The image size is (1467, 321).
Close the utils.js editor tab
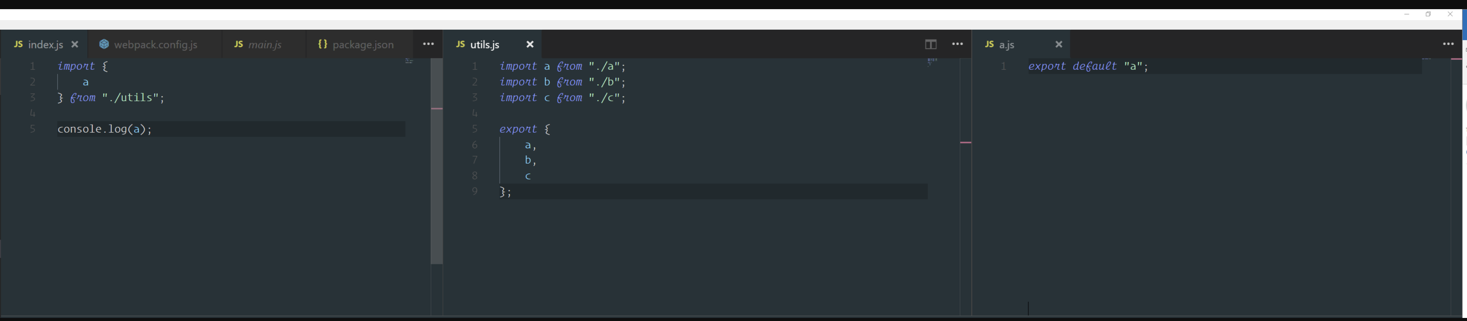coord(529,44)
